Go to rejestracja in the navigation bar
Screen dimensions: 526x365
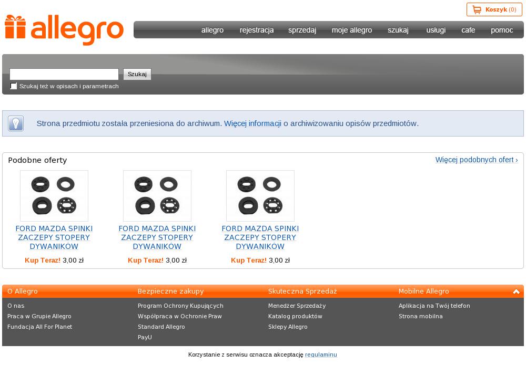[x=257, y=30]
